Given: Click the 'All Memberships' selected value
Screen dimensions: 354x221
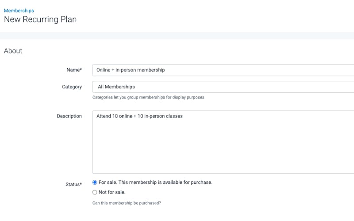Looking at the screenshot, I should click(116, 87).
